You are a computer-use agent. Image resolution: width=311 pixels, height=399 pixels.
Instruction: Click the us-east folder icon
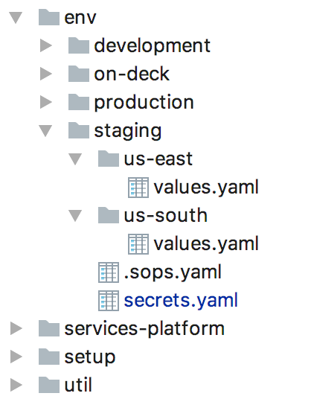coord(109,159)
